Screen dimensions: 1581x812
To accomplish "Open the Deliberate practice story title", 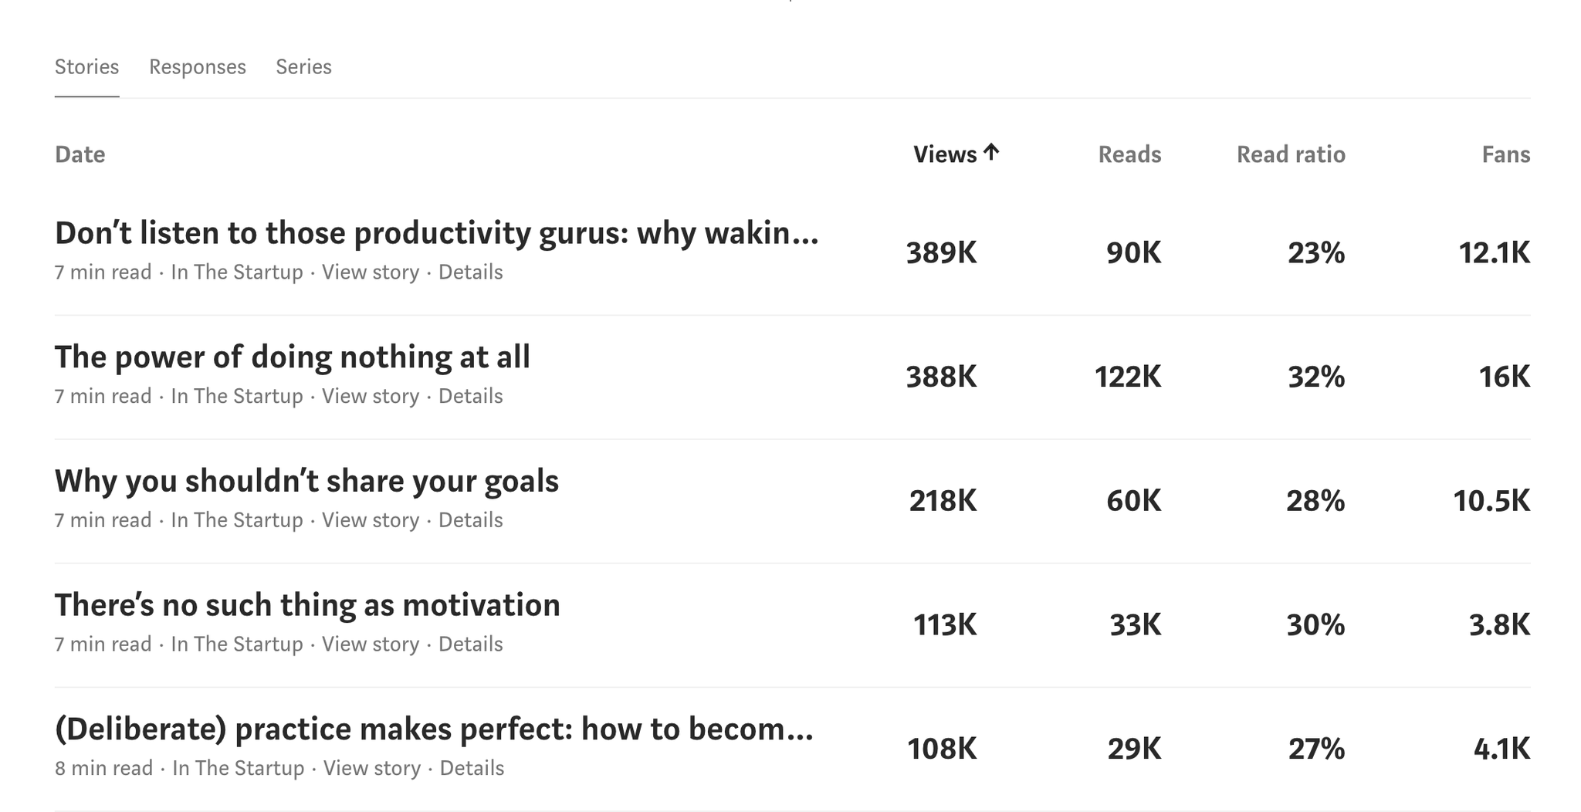I will (434, 729).
